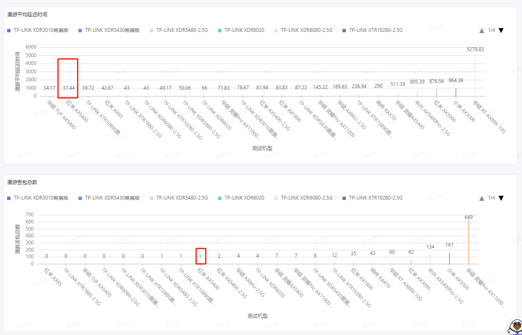The height and width of the screenshot is (335, 522).
Task: Toggle TP-LINK XDR5480-2.5G legend in 漫游丢包总数 chart
Action: pyautogui.click(x=179, y=198)
